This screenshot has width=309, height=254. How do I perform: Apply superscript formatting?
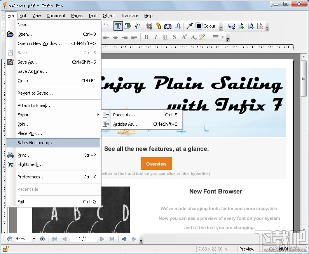tap(184, 37)
